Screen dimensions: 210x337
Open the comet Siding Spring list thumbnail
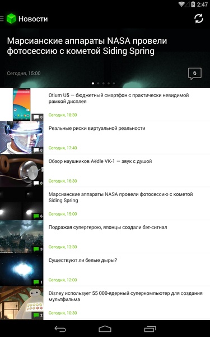[x=22, y=203]
